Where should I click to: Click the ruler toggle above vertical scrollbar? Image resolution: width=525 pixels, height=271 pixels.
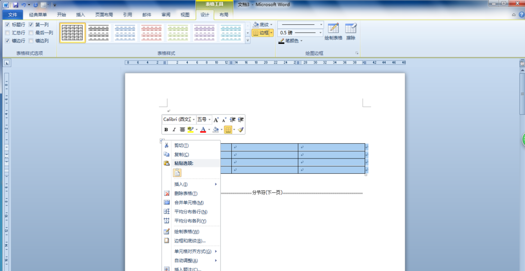pos(522,63)
